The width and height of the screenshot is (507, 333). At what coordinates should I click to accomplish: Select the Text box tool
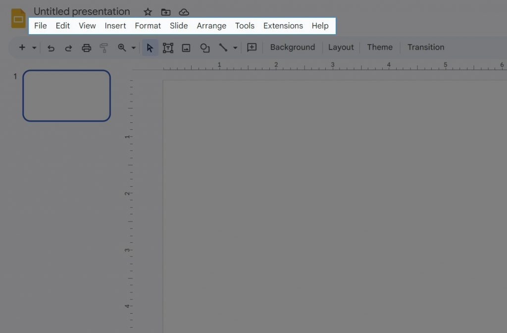pyautogui.click(x=168, y=47)
